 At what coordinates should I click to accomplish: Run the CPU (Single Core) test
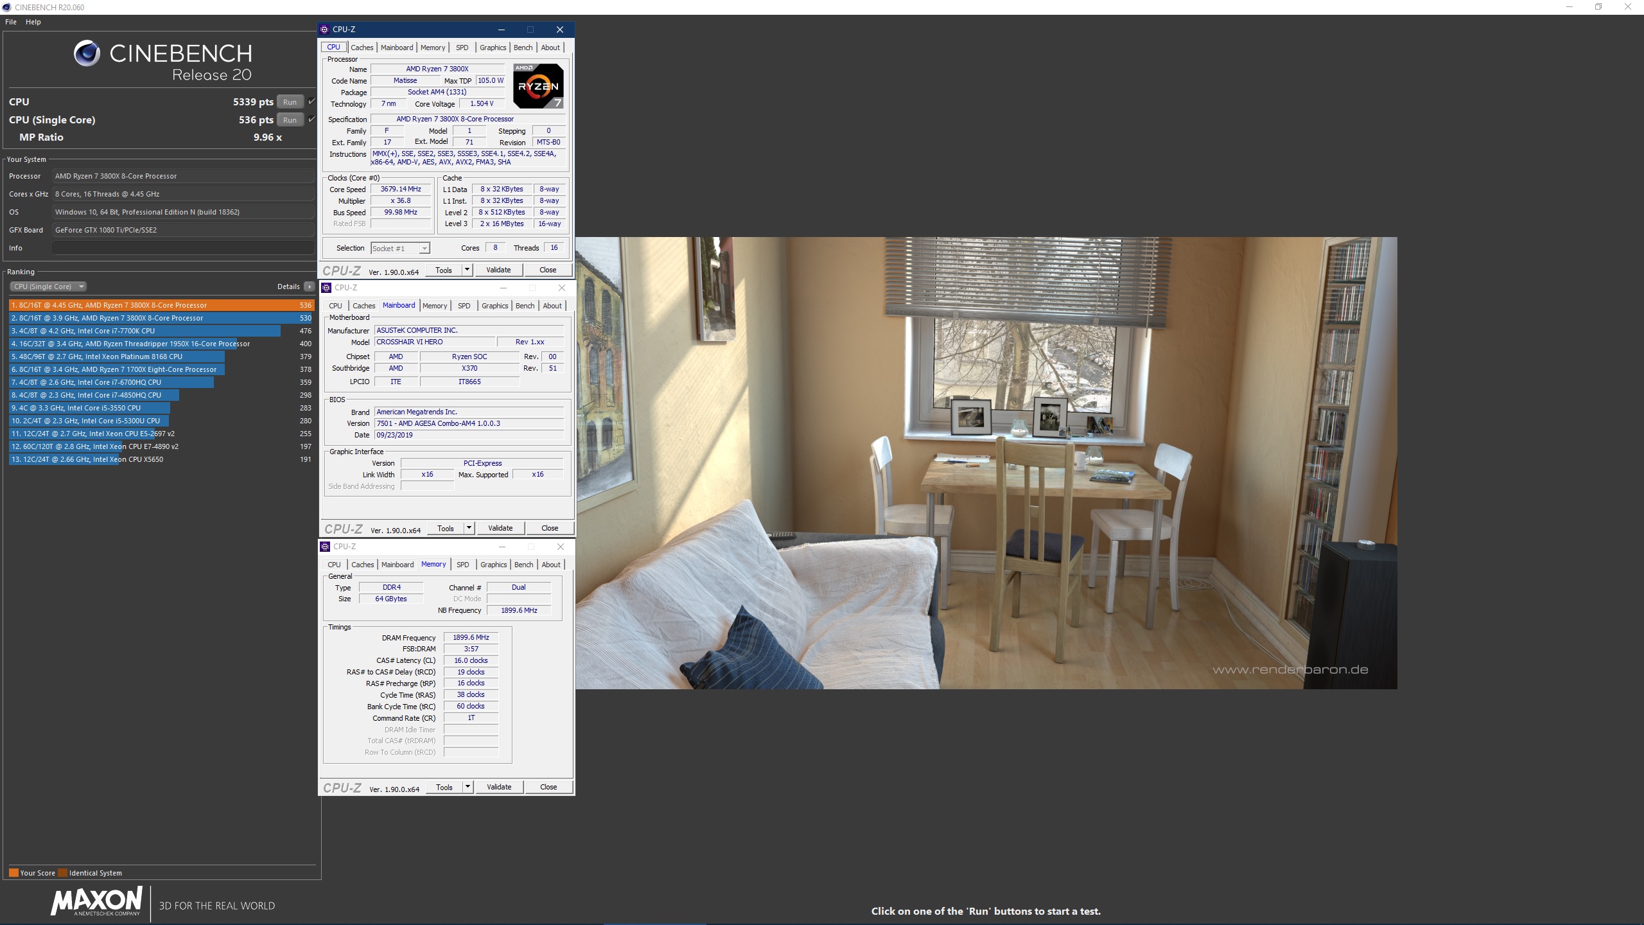point(290,119)
